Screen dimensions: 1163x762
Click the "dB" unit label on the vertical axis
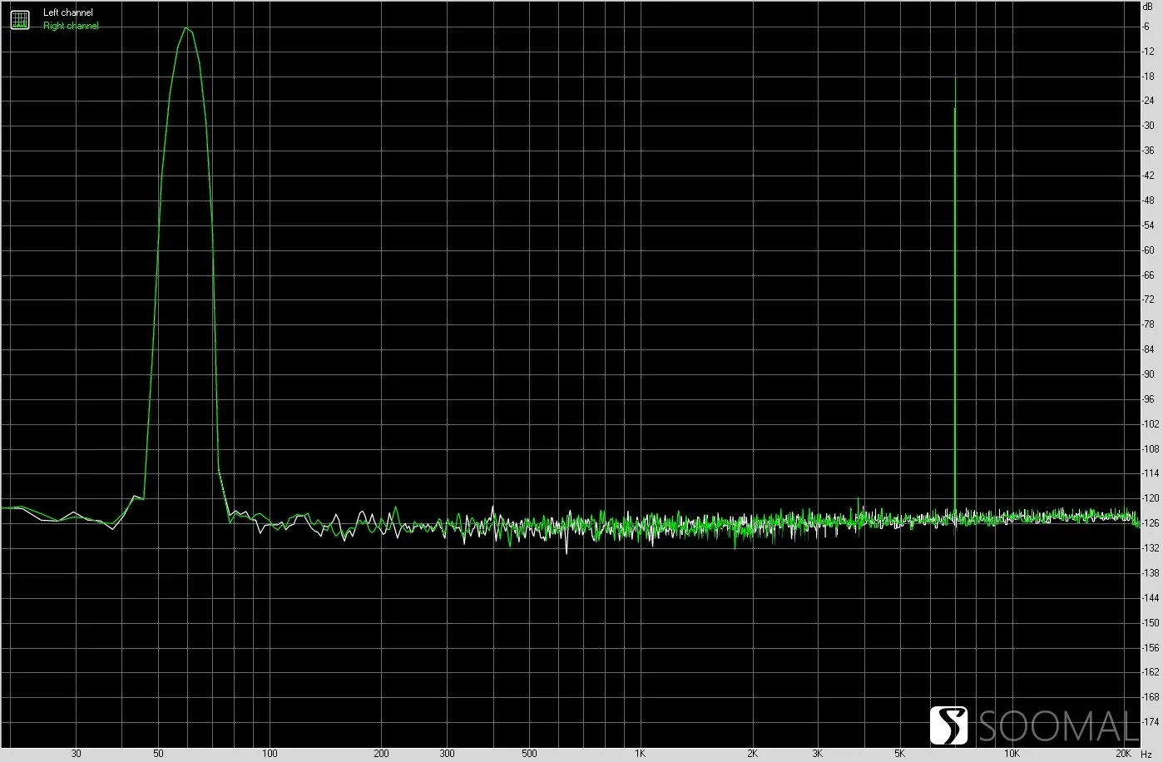[1148, 6]
